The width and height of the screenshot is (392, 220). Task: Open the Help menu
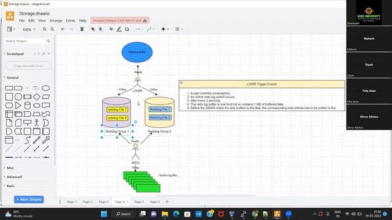click(x=83, y=20)
